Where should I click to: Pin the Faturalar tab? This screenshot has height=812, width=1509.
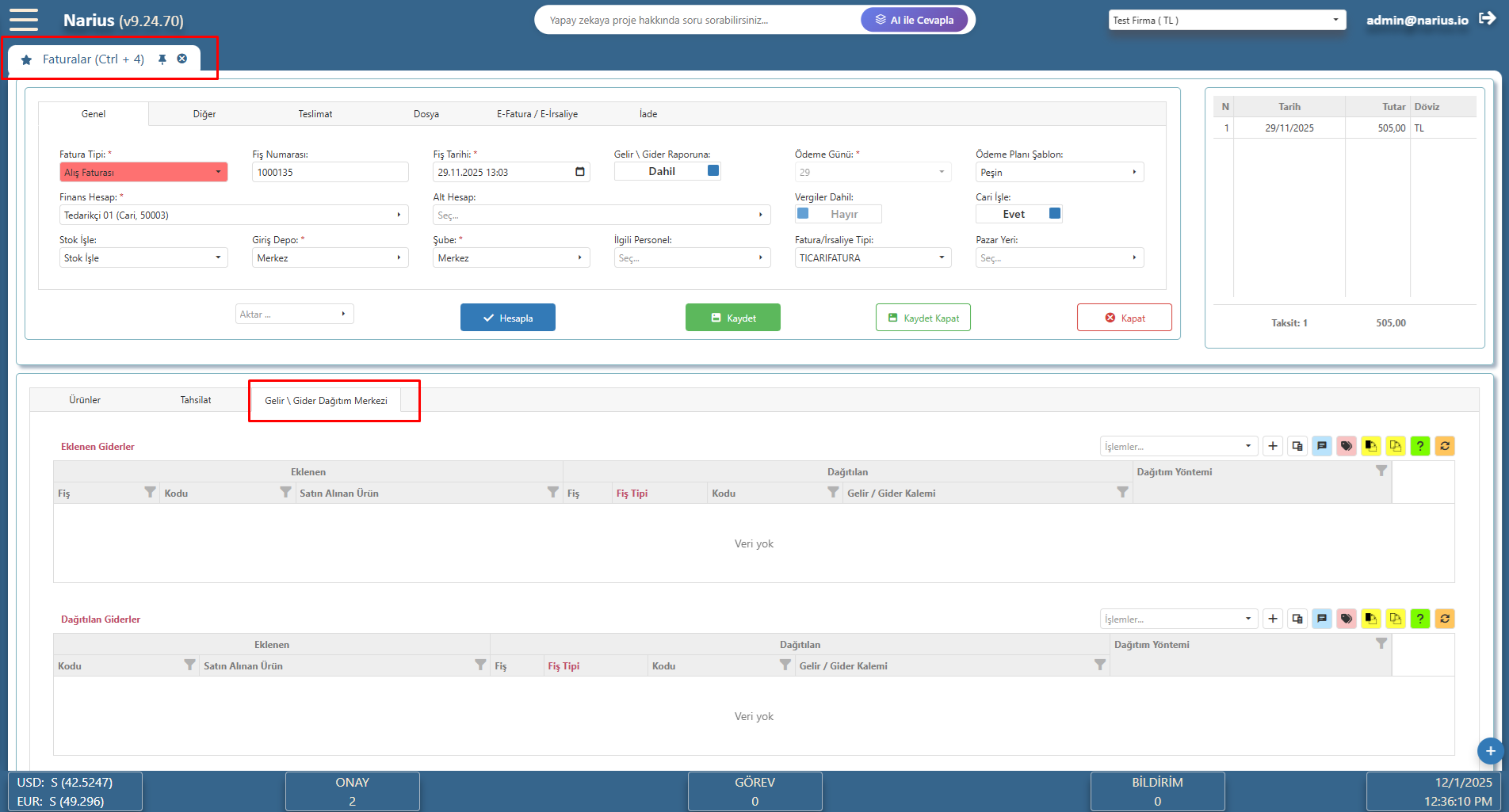162,59
